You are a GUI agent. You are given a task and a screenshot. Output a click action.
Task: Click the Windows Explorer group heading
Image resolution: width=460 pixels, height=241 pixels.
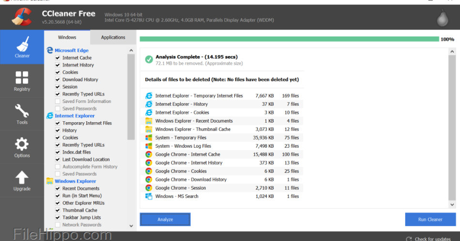click(76, 181)
